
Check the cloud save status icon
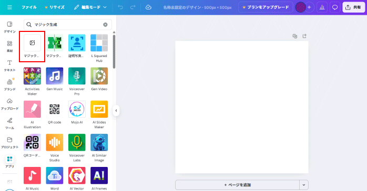pos(148,7)
